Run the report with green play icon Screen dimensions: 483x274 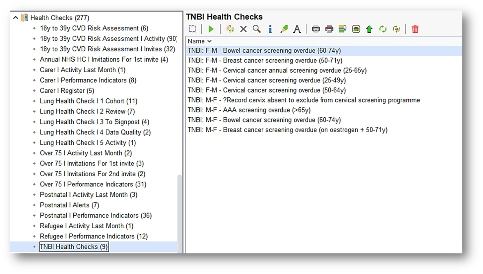pos(211,29)
